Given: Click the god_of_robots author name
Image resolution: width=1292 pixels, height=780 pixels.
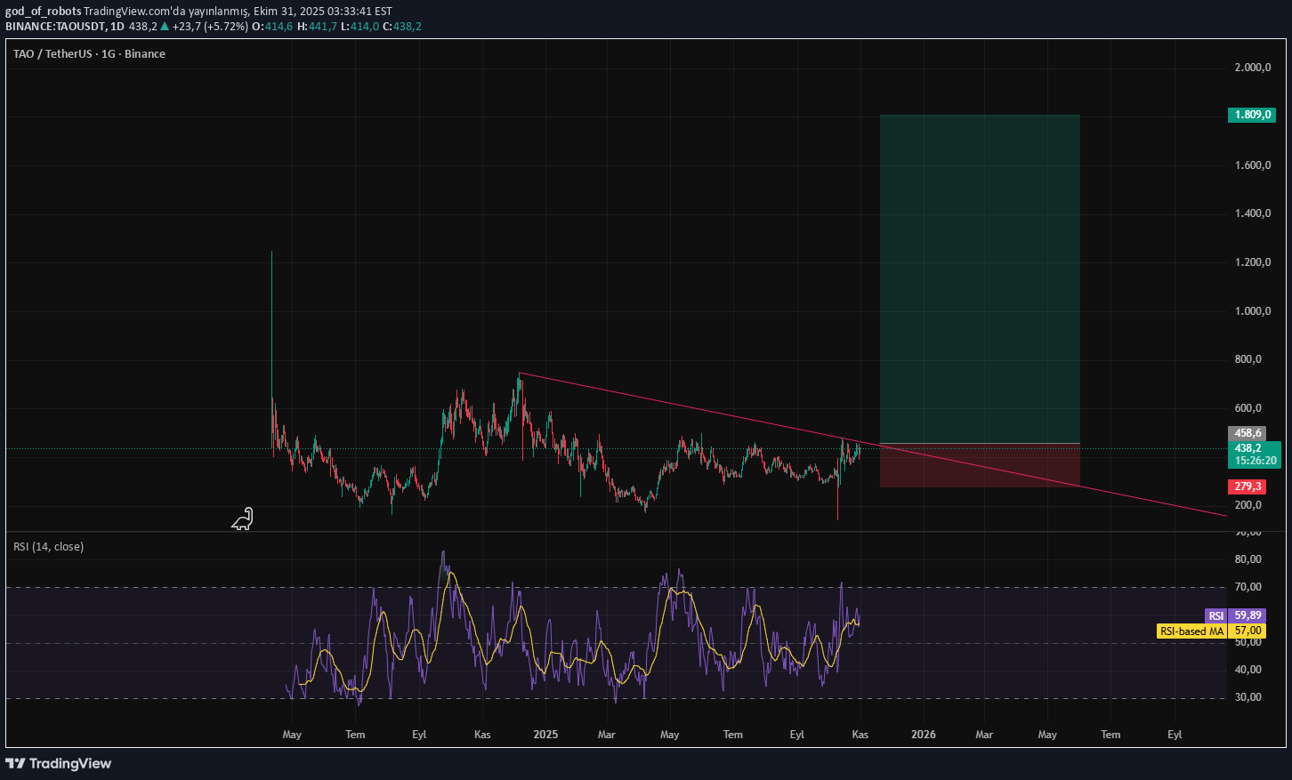Looking at the screenshot, I should click(43, 12).
